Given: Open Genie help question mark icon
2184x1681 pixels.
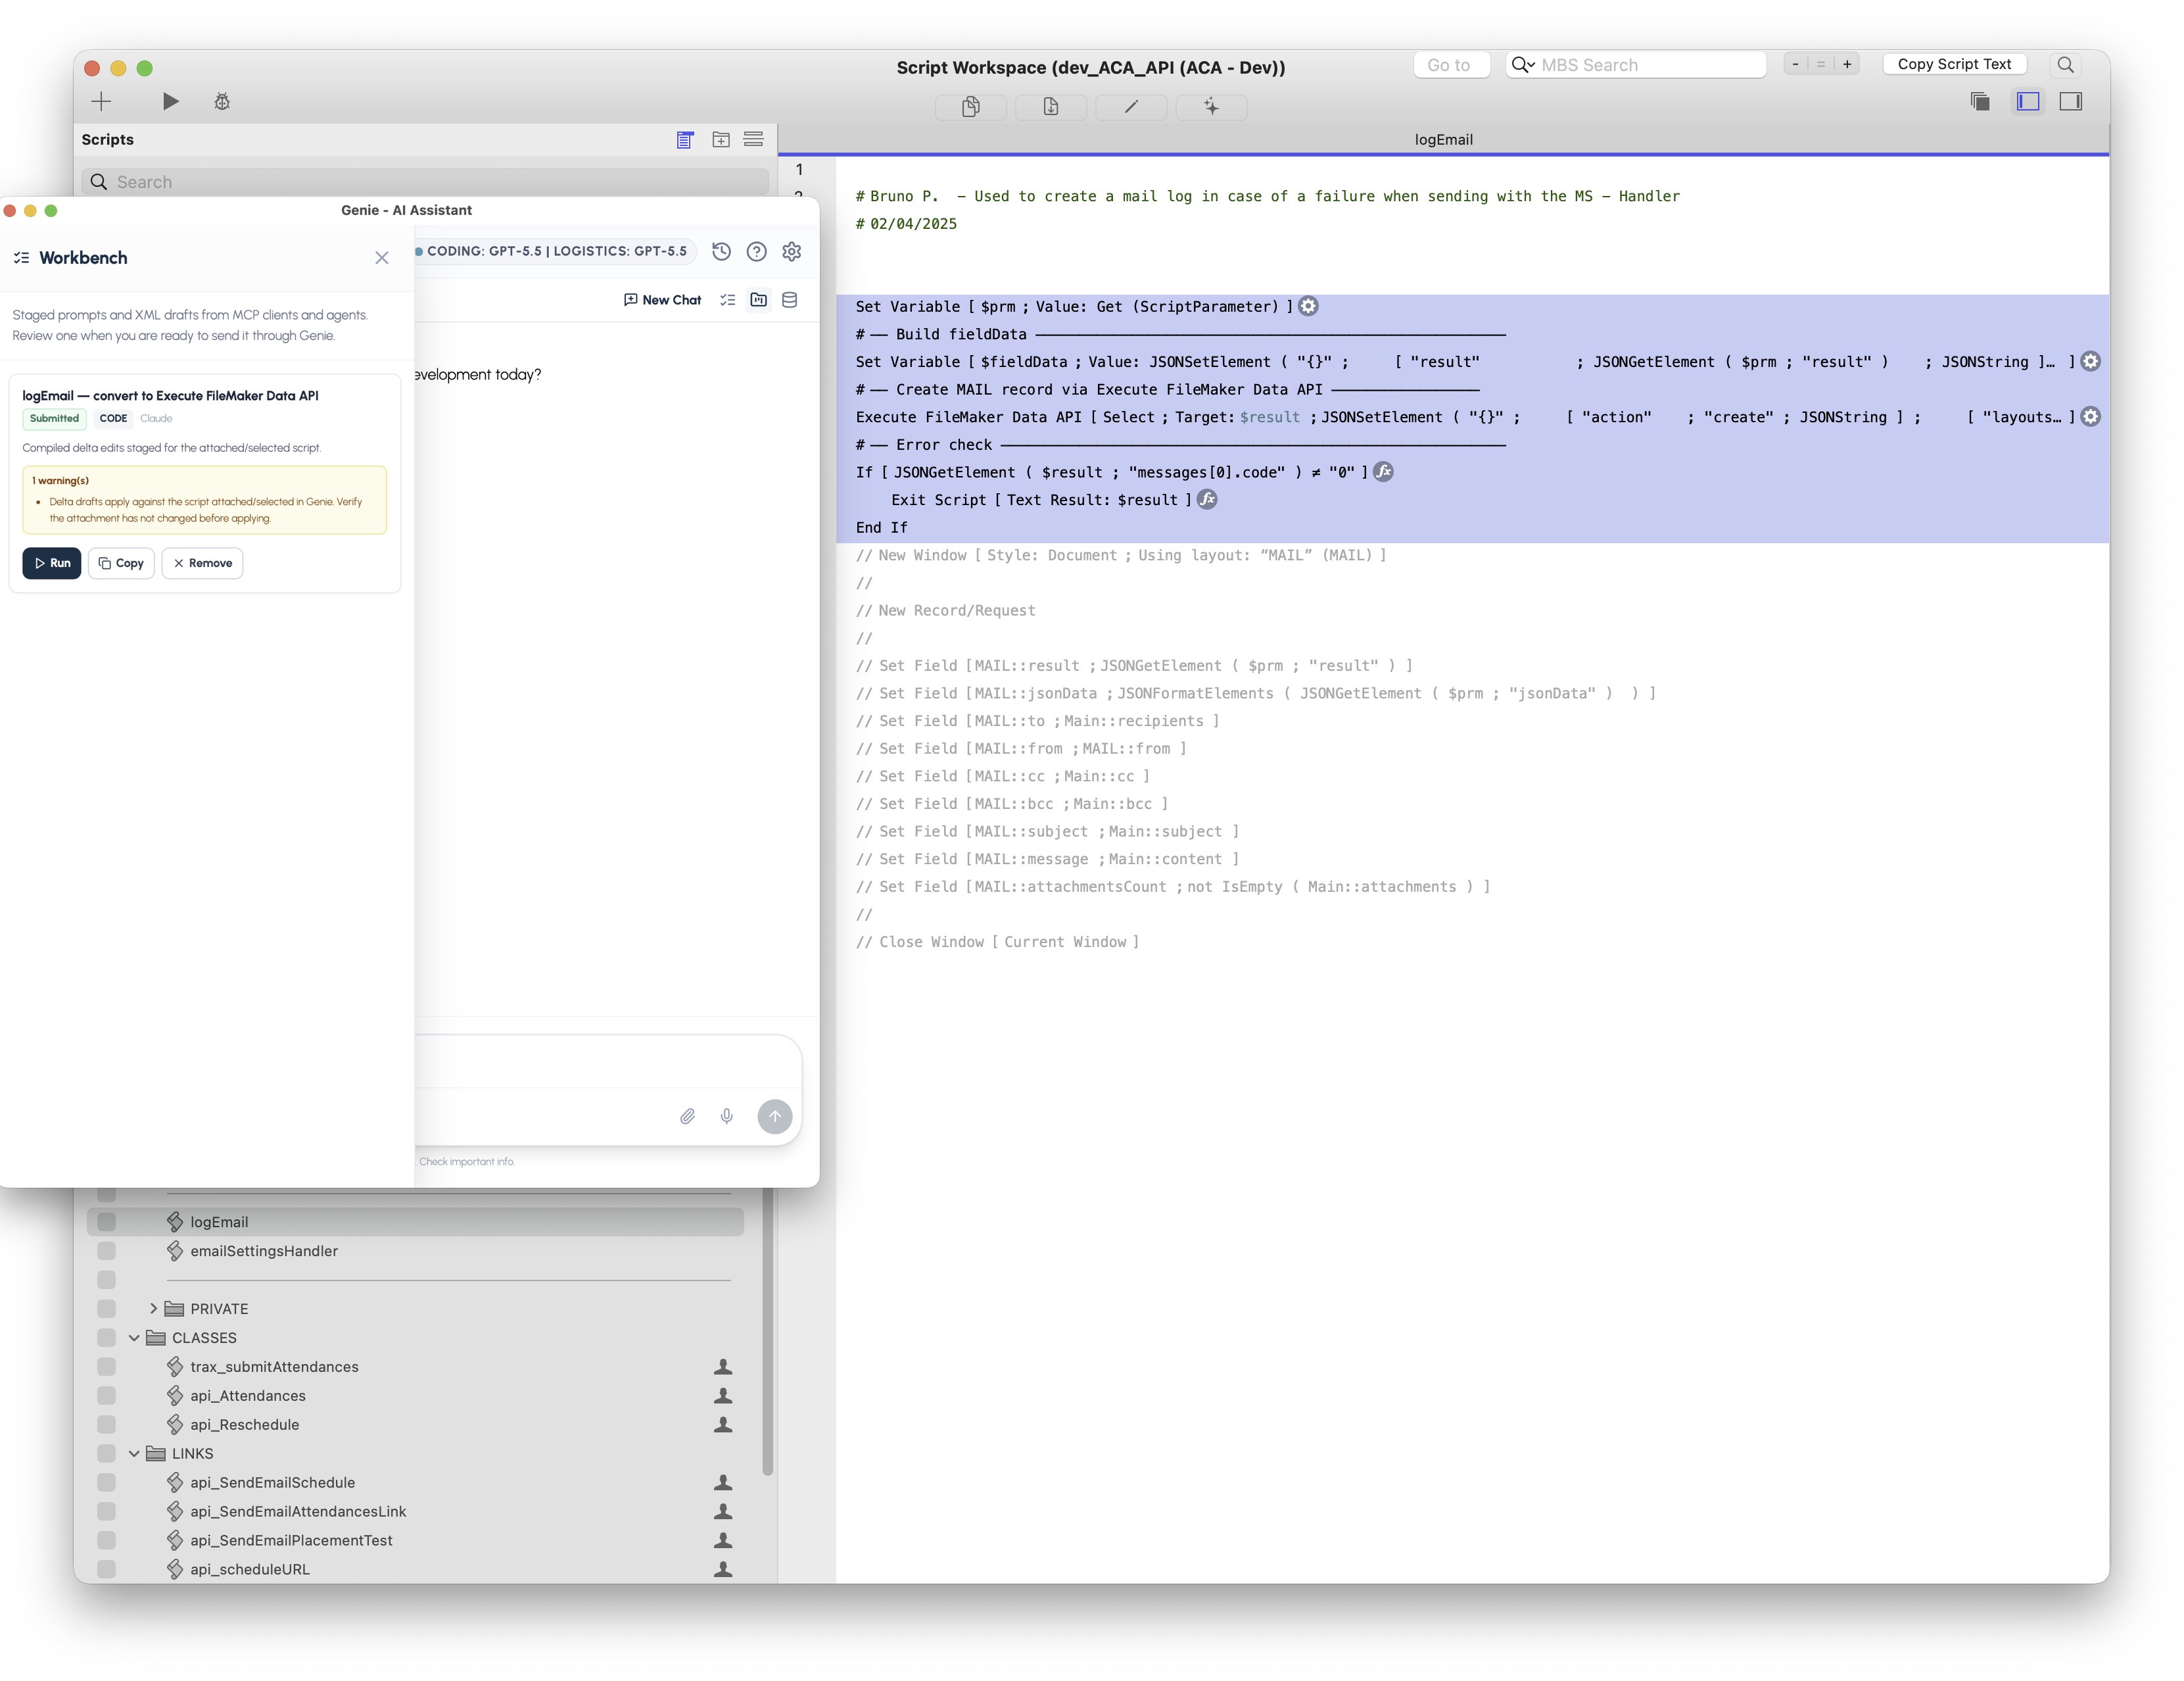Looking at the screenshot, I should 757,252.
